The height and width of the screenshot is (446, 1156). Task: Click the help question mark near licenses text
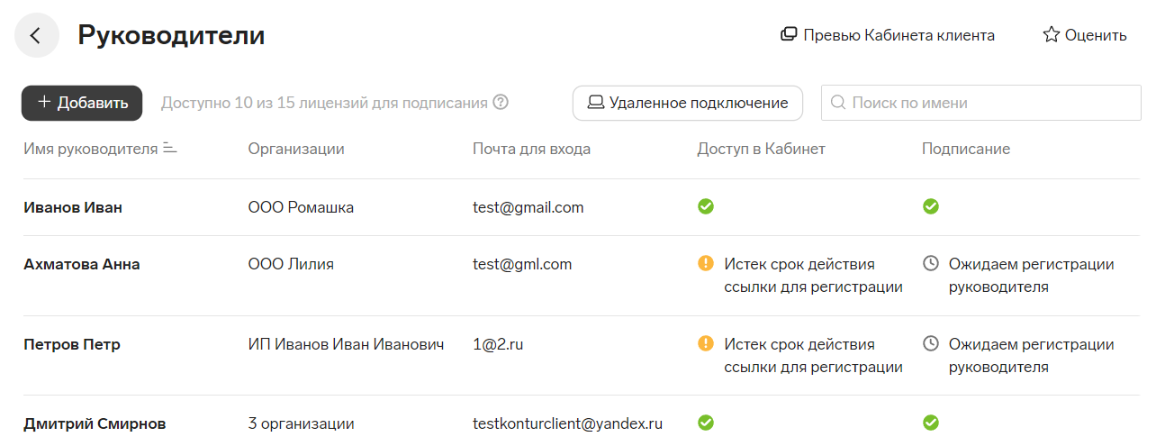click(501, 102)
